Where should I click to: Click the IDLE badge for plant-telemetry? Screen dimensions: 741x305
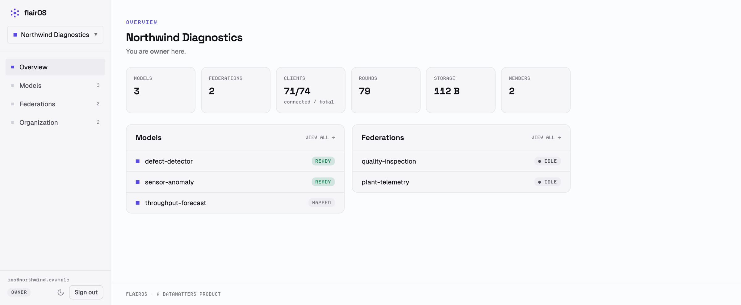pos(547,182)
